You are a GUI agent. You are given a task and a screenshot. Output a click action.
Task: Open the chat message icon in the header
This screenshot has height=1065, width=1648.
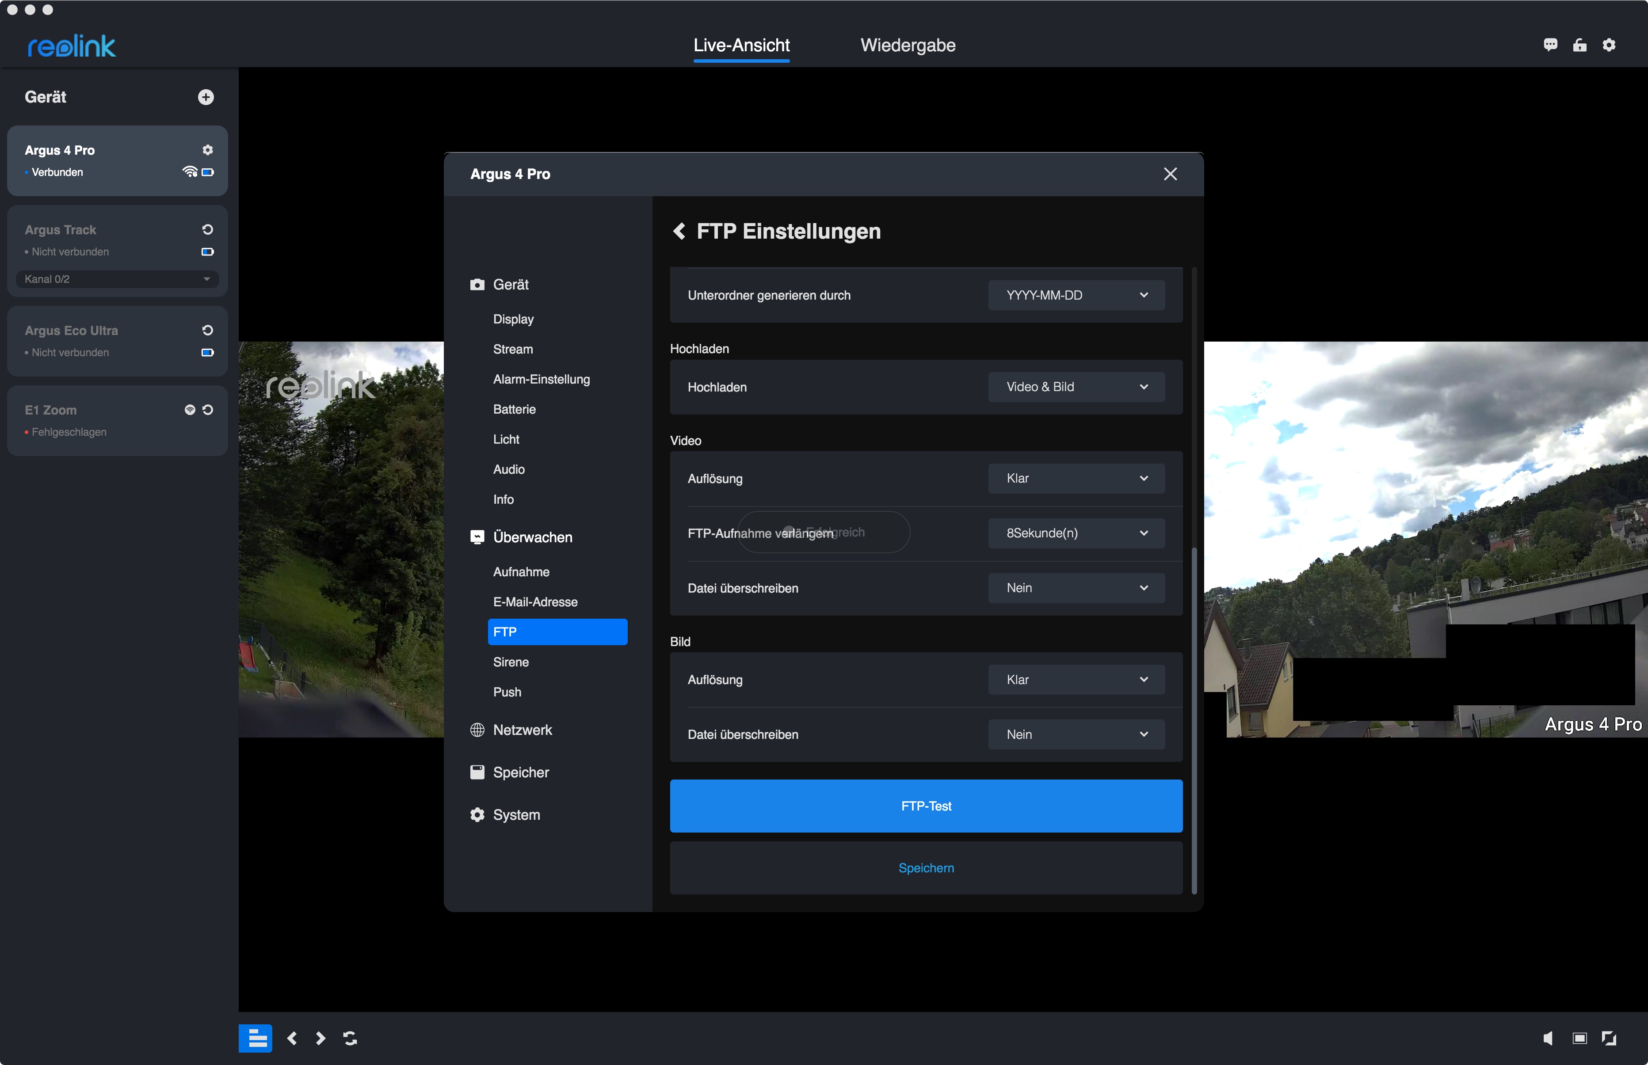coord(1550,45)
